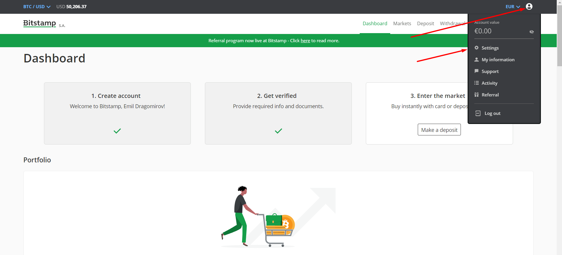Click the Get verified green checkmark
The height and width of the screenshot is (255, 562).
click(x=278, y=131)
